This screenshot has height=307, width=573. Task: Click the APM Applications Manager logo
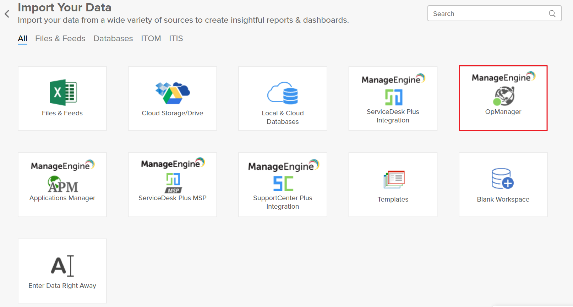(63, 184)
